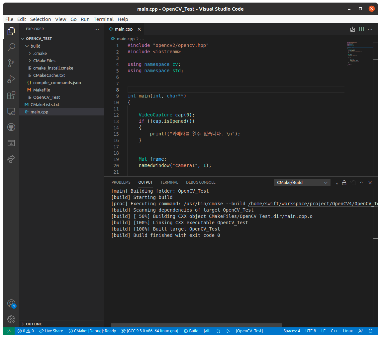Viewport: 381px width, 338px height.
Task: Select CMake Debug build variant in status bar
Action: pyautogui.click(x=92, y=331)
